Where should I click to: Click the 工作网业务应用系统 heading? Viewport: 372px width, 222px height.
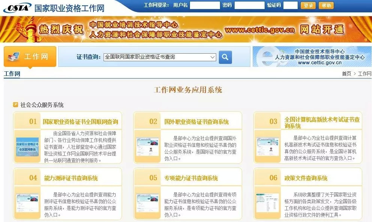click(x=188, y=90)
